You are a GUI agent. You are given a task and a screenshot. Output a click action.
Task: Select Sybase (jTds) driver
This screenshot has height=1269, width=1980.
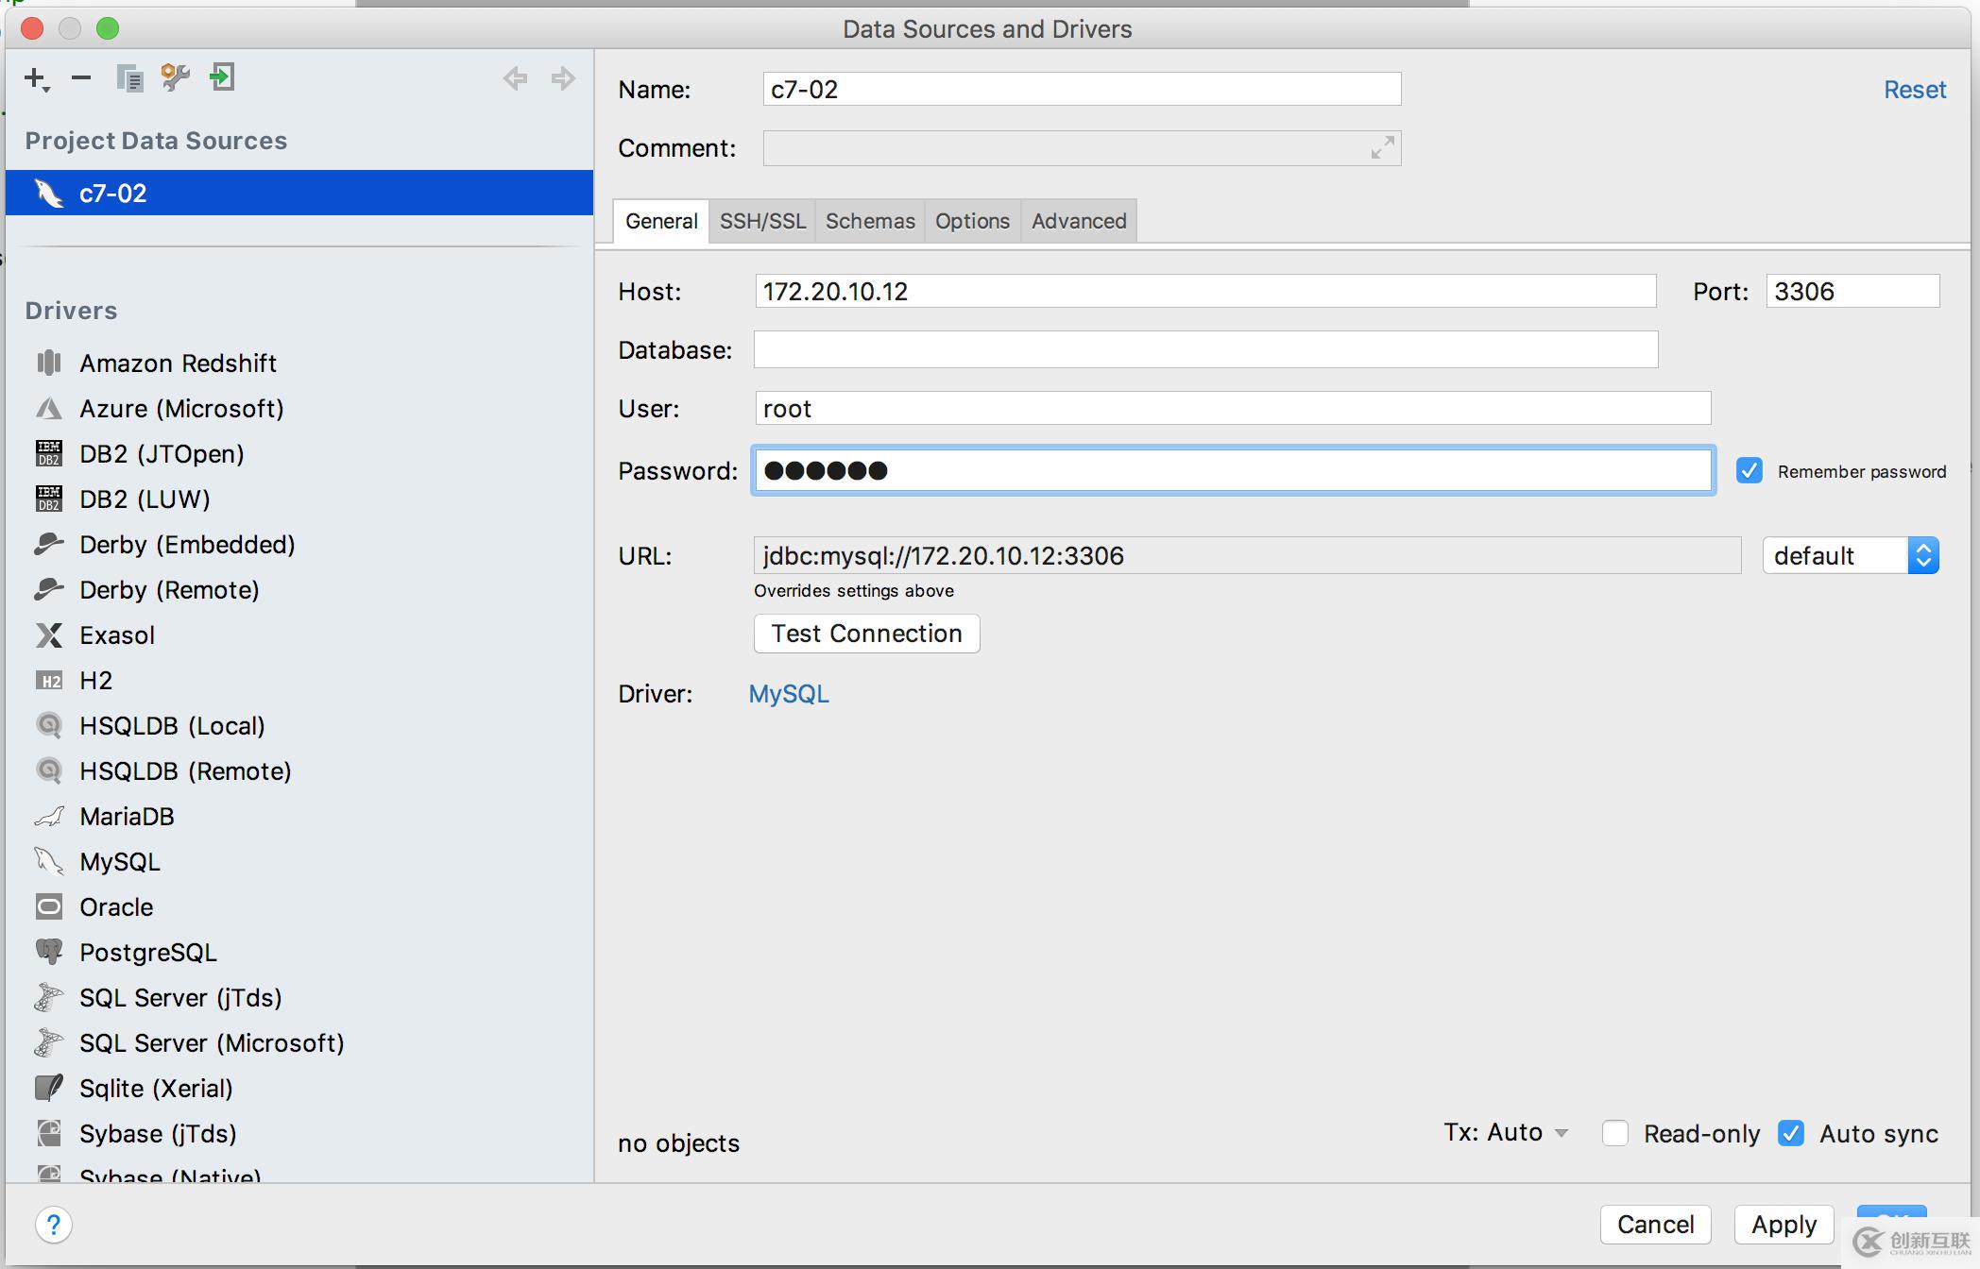coord(299,1134)
